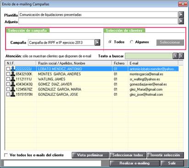Click the person icon for NIF 22222222J
189x168 pixels.
13,69
